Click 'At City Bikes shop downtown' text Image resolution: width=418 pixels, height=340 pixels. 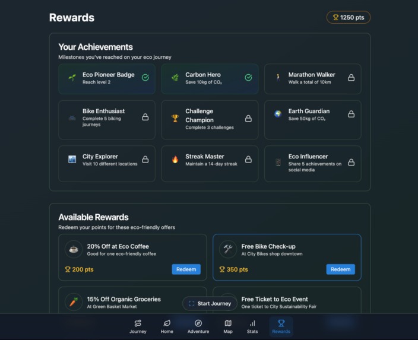tap(272, 254)
